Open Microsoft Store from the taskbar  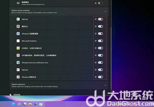click(x=41, y=104)
